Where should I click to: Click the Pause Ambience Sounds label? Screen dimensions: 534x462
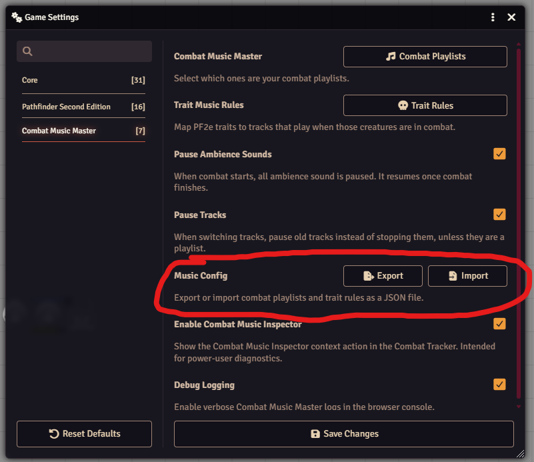[223, 154]
